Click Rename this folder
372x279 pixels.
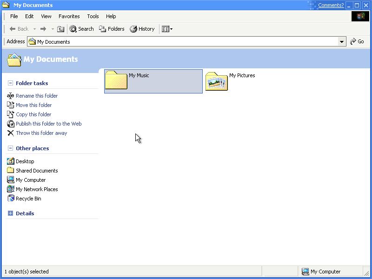pos(37,96)
